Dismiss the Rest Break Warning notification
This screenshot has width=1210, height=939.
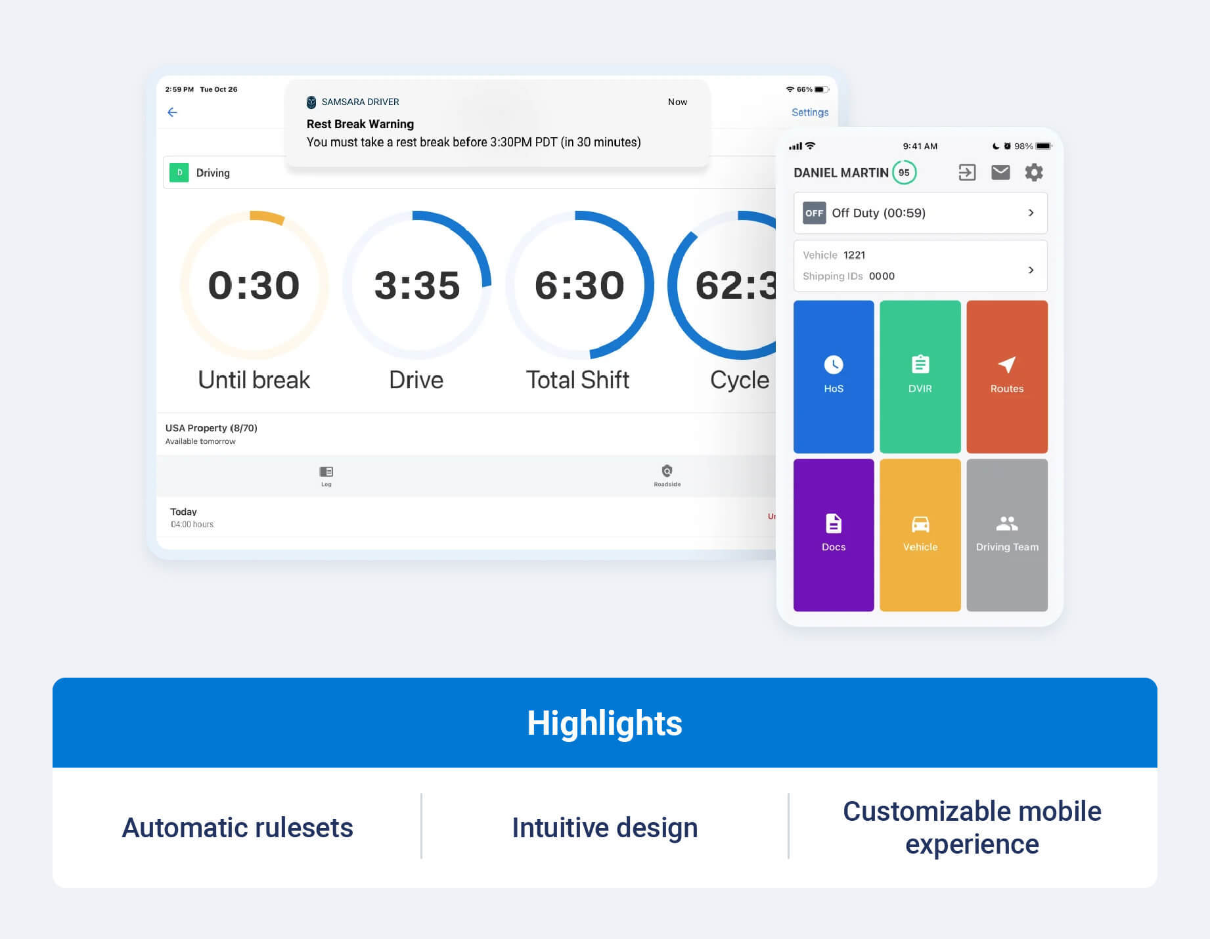[x=496, y=125]
